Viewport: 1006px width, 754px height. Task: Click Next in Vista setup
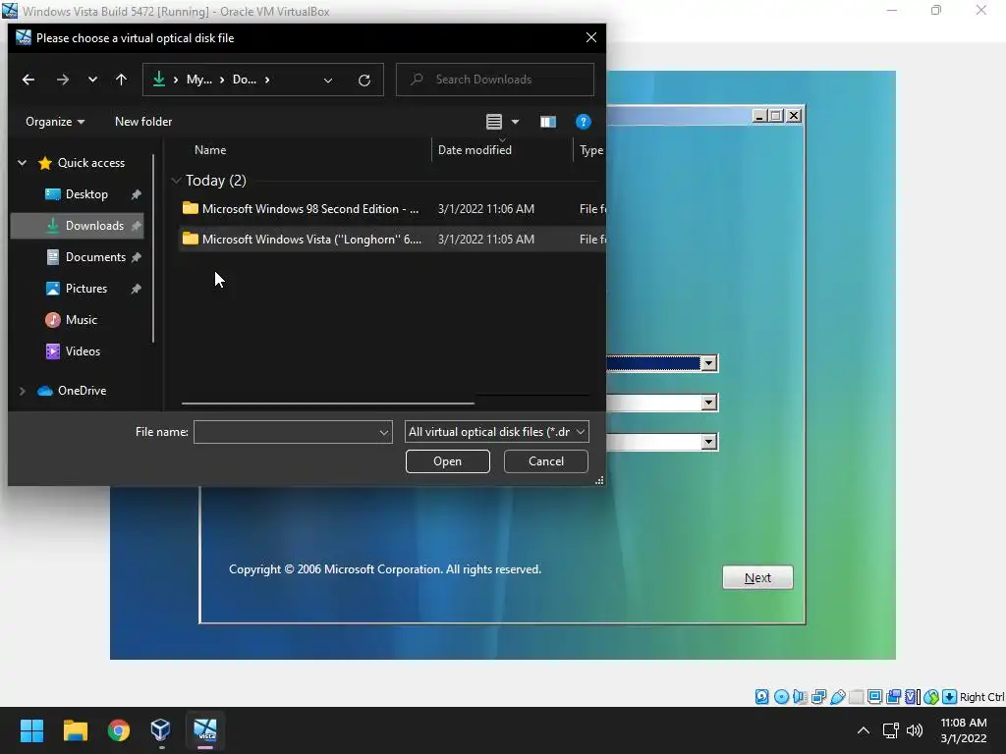click(757, 577)
